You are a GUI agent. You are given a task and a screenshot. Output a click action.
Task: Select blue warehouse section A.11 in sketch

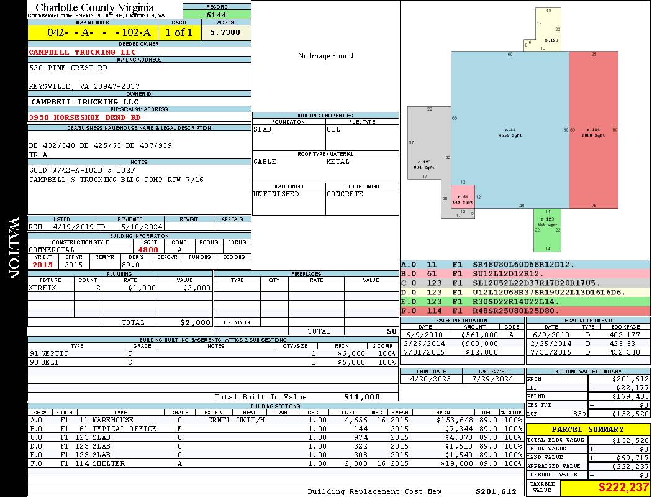coord(510,130)
